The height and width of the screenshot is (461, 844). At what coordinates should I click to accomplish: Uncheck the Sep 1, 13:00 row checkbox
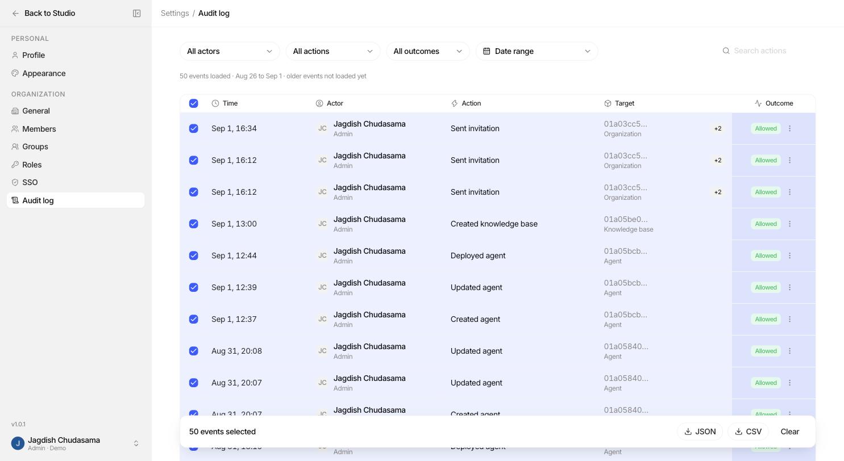pos(194,224)
